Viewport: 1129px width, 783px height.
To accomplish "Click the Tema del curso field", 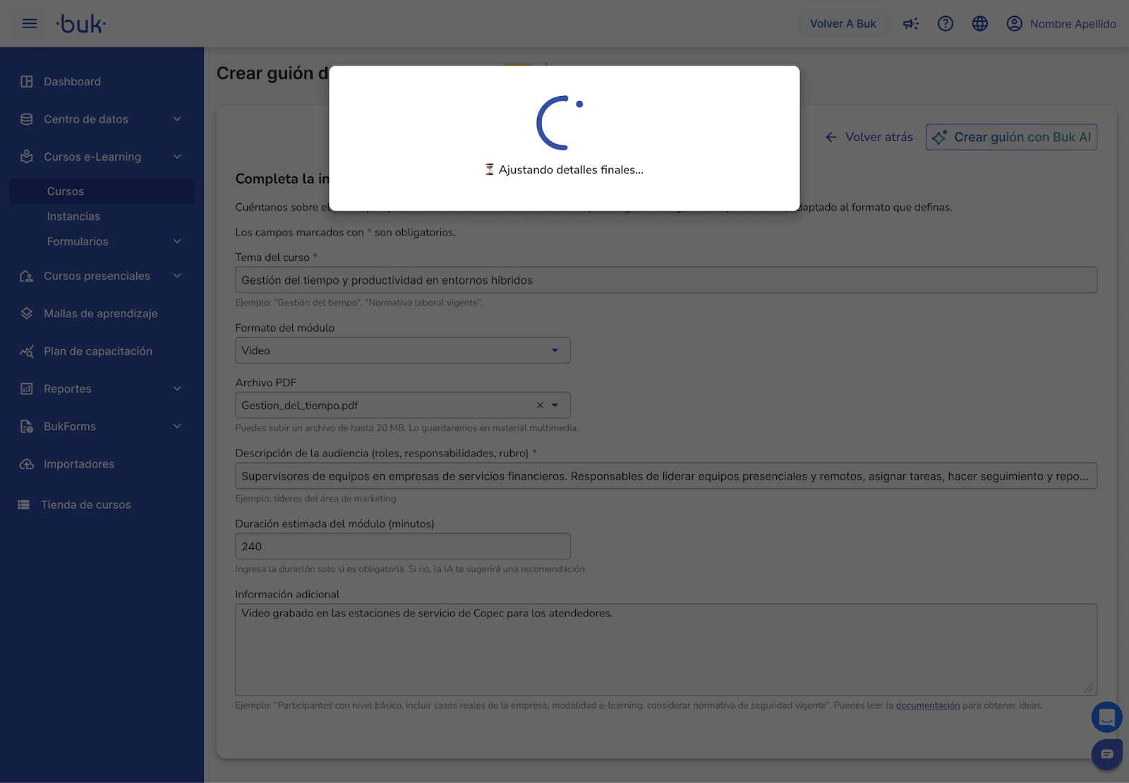I will tap(665, 280).
